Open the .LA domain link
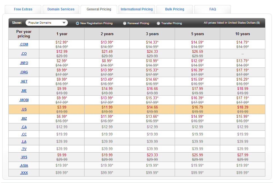Viewport: 278px width, 183px height. pyautogui.click(x=24, y=142)
